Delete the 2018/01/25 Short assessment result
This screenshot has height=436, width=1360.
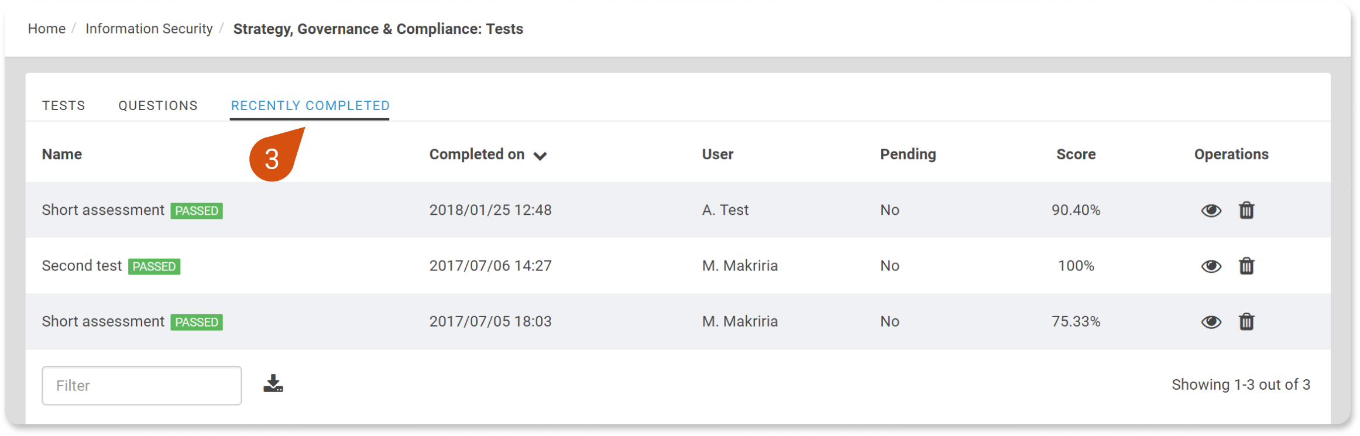1246,210
